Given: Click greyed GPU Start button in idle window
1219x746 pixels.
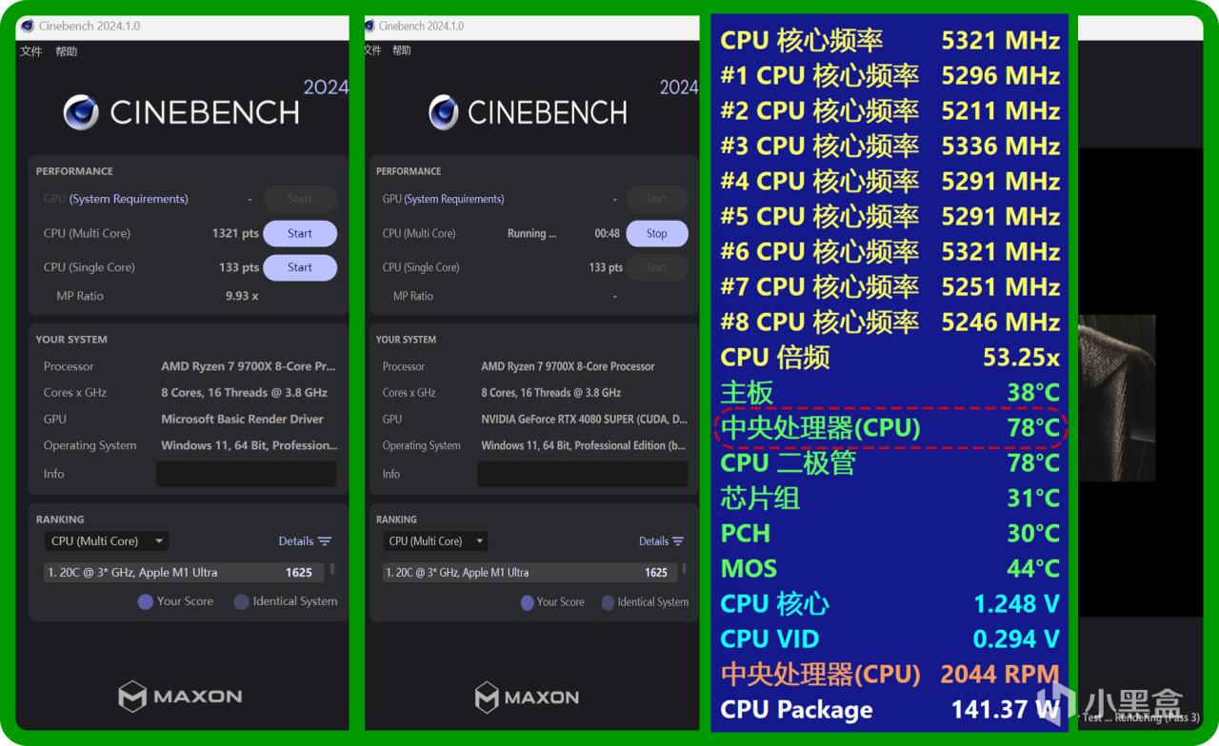Looking at the screenshot, I should point(300,199).
